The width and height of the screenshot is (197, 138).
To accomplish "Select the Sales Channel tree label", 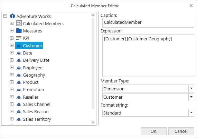I will 37,105.
